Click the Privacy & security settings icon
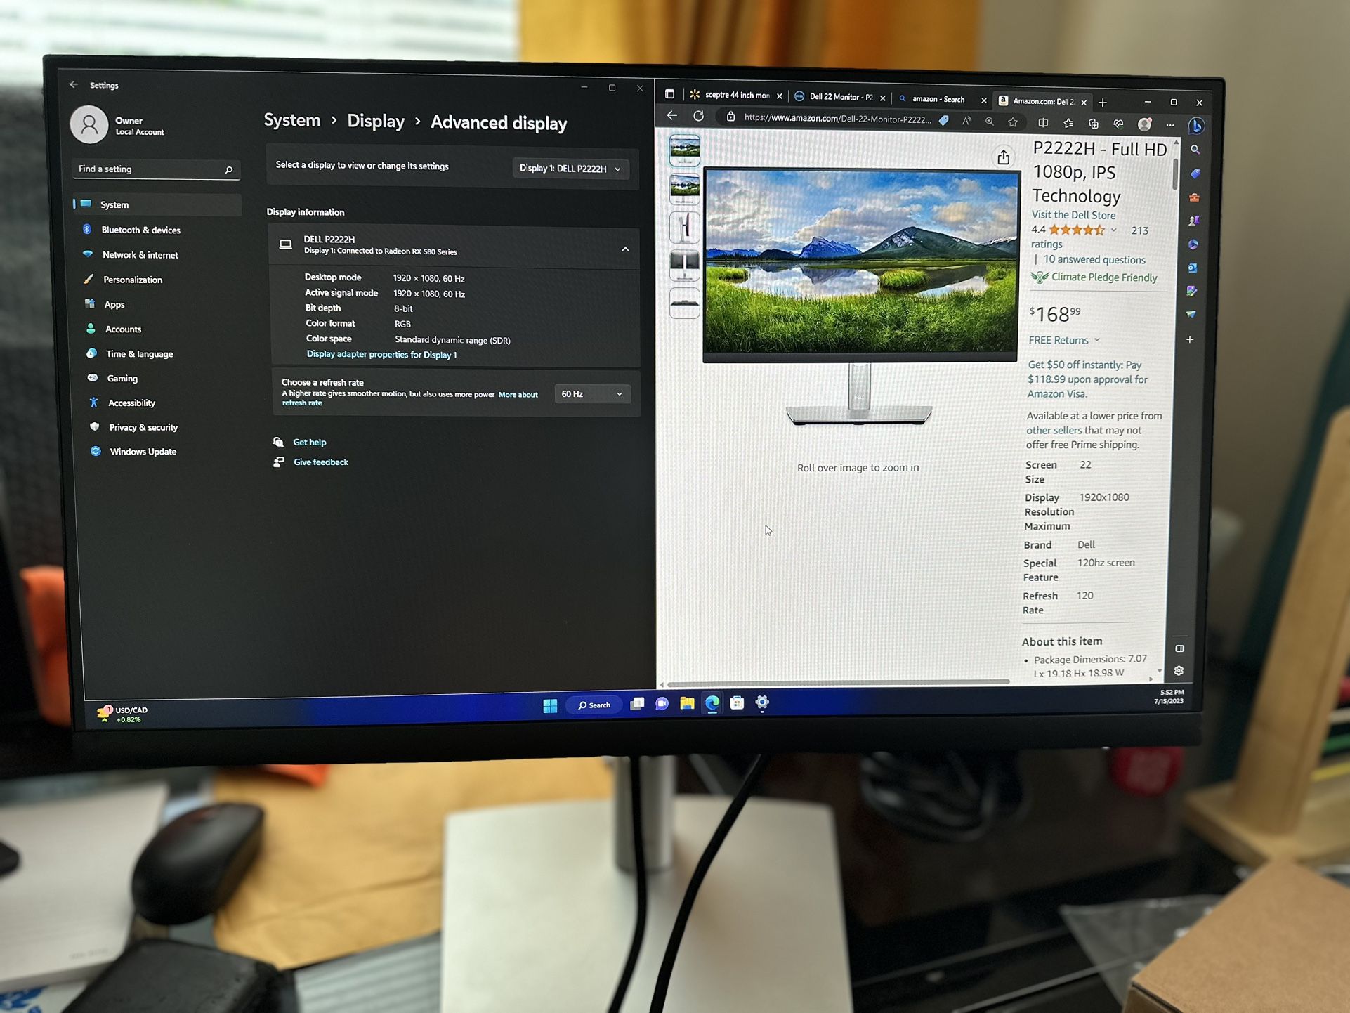The image size is (1350, 1013). tap(95, 426)
